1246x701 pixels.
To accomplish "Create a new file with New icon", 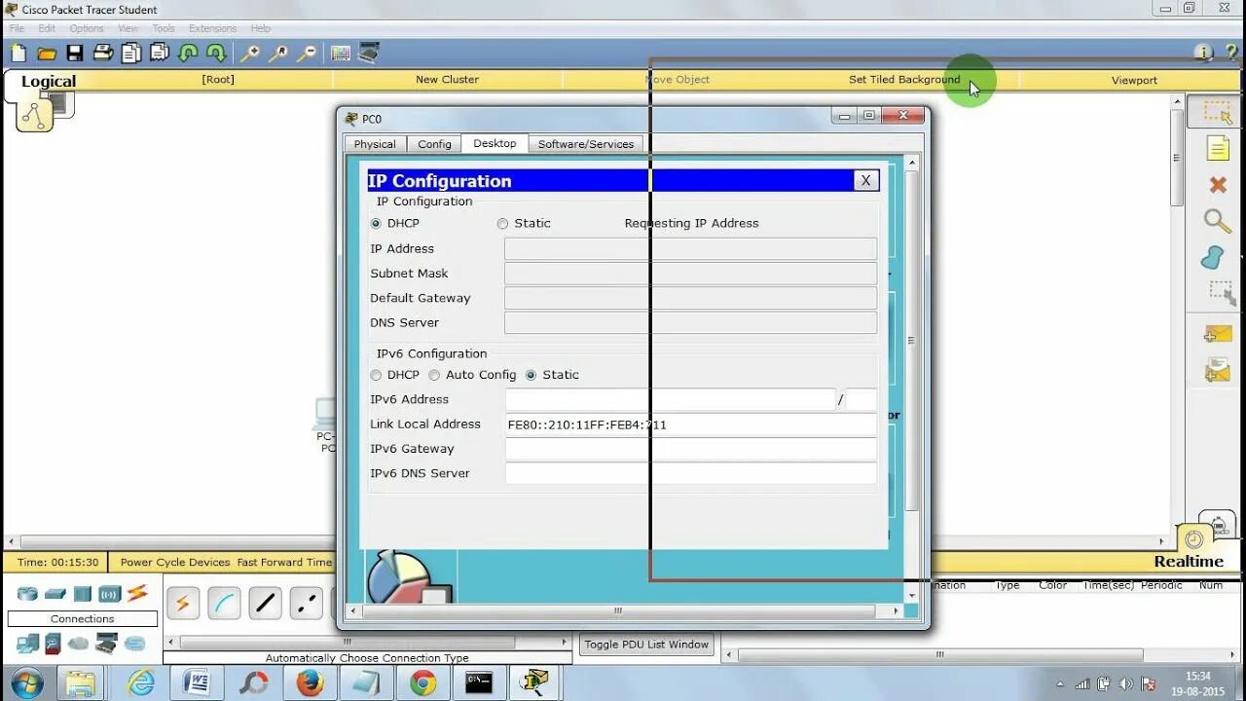I will click(18, 54).
